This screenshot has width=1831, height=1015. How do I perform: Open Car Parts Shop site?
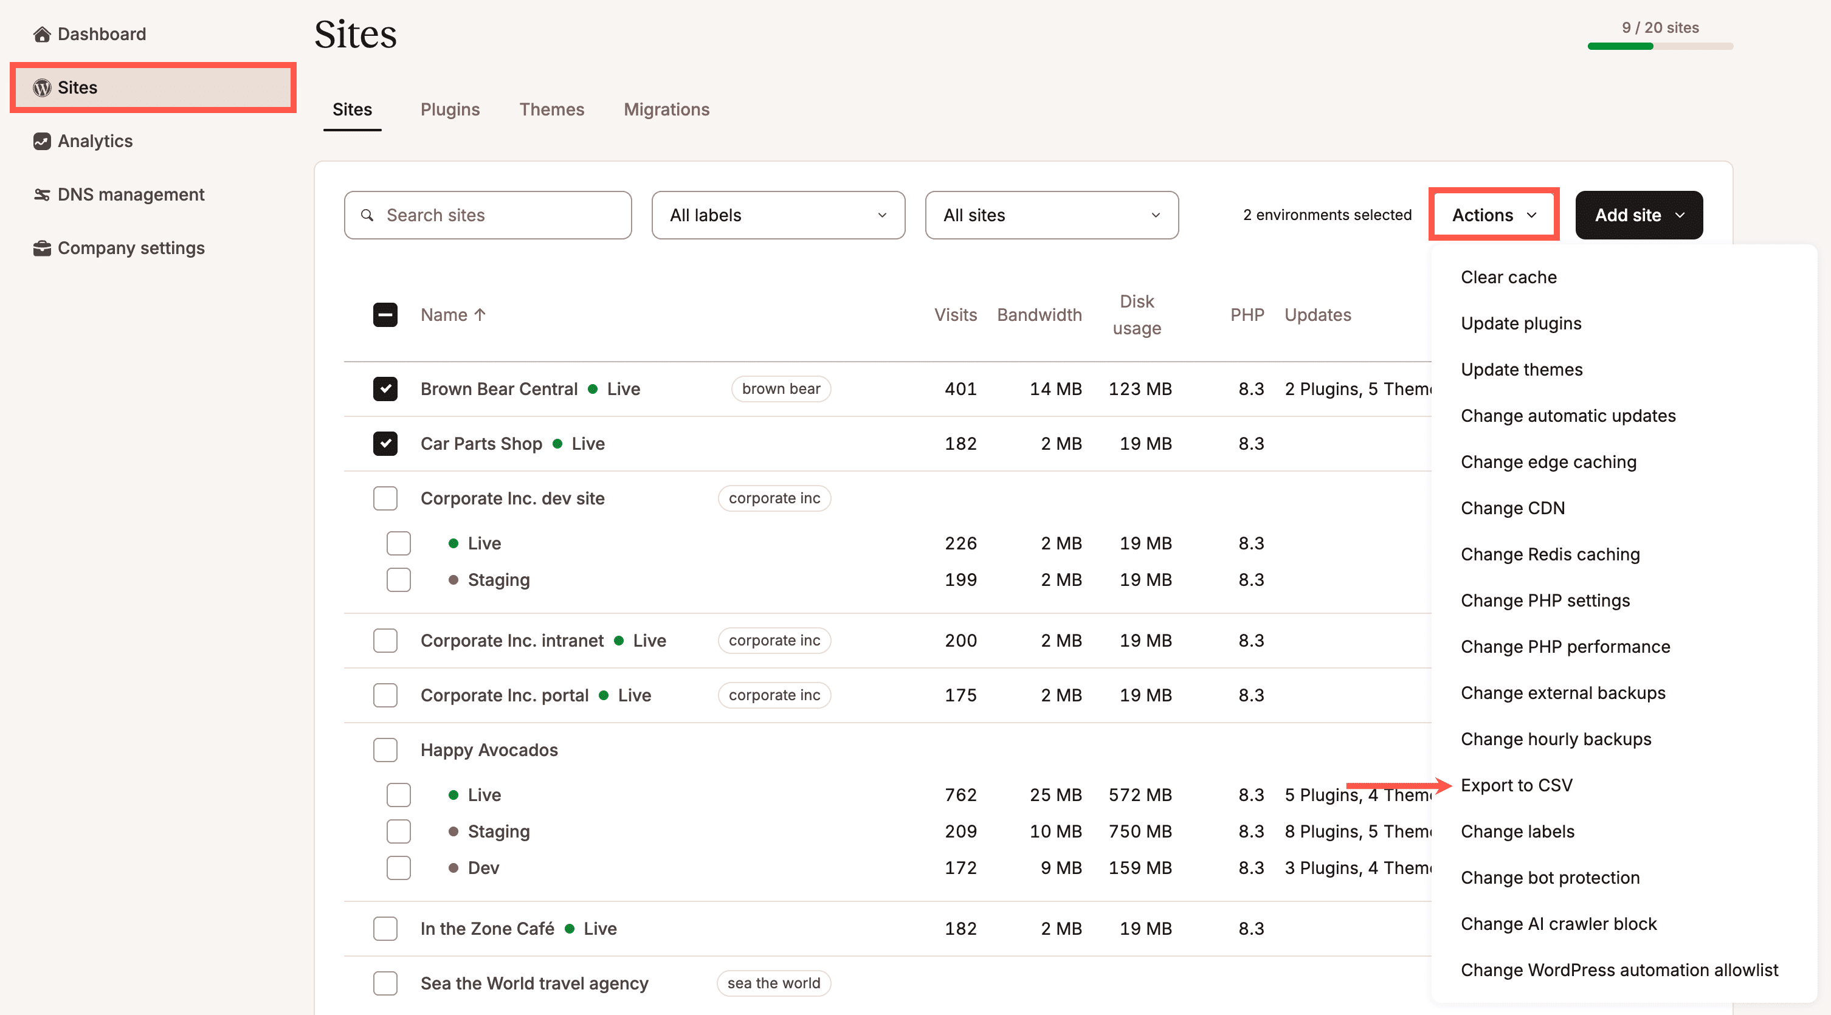481,444
